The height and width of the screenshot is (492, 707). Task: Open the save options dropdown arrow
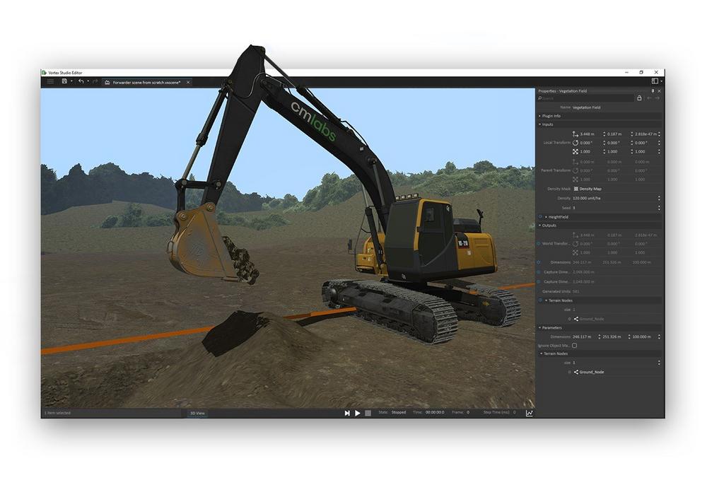pos(71,81)
